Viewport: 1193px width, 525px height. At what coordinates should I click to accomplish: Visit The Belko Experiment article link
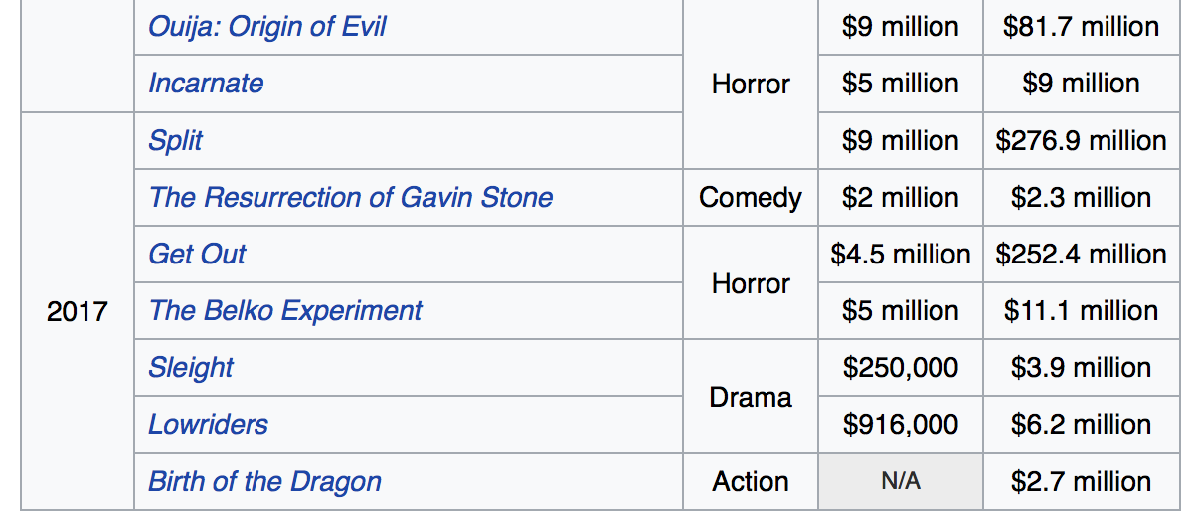click(285, 310)
